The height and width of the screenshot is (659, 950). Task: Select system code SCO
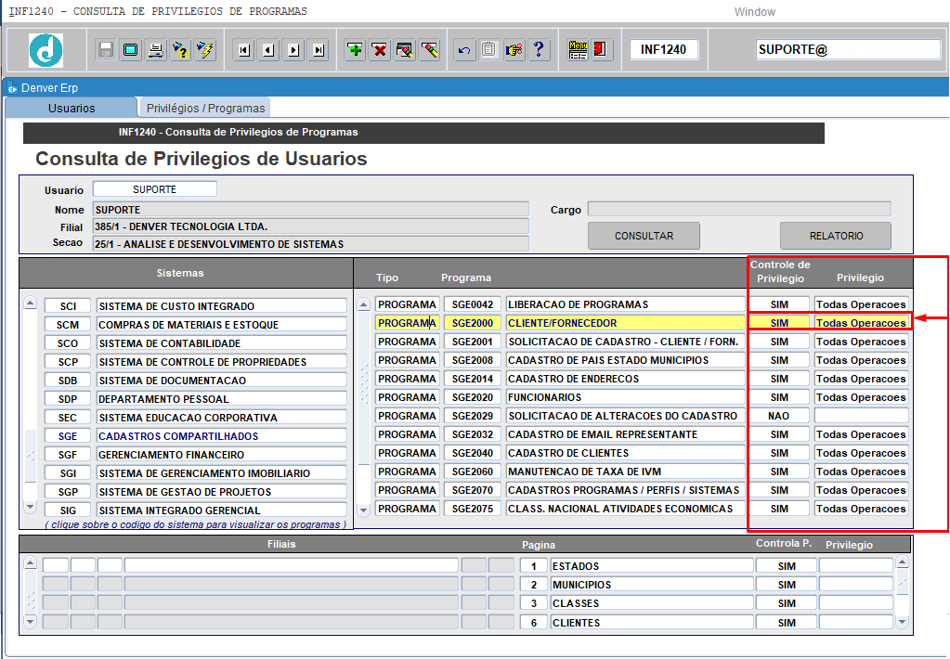[68, 343]
